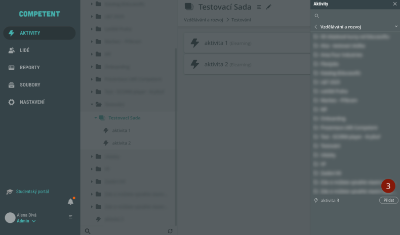This screenshot has height=235, width=400.
Task: Click the Studentský portál graduation cap icon
Action: click(10, 192)
